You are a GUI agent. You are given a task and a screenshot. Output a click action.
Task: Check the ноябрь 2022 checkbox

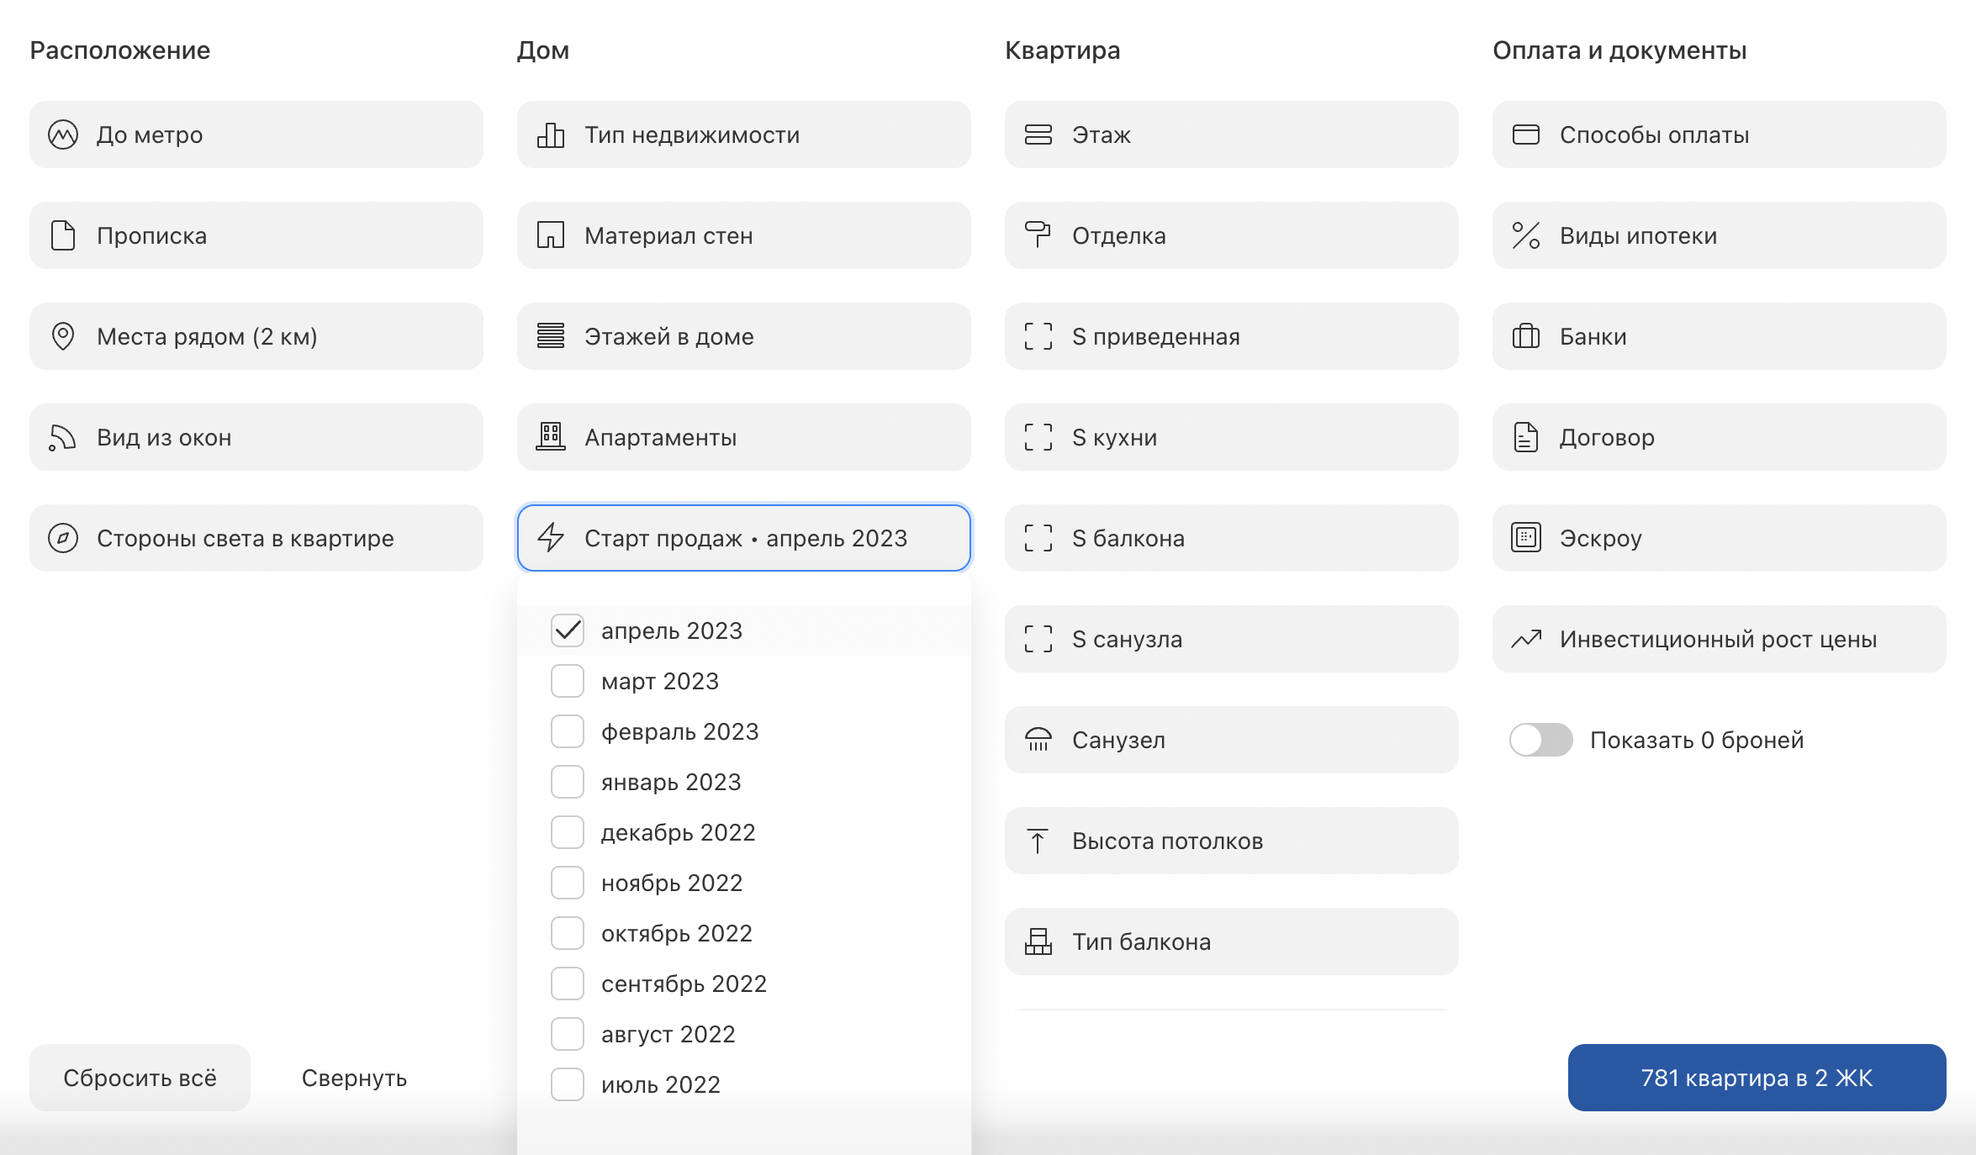pos(568,883)
